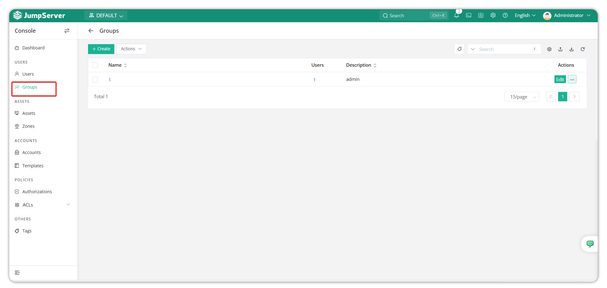Viewport: 607px width, 288px height.
Task: Click the Administrator avatar image
Action: [x=547, y=15]
